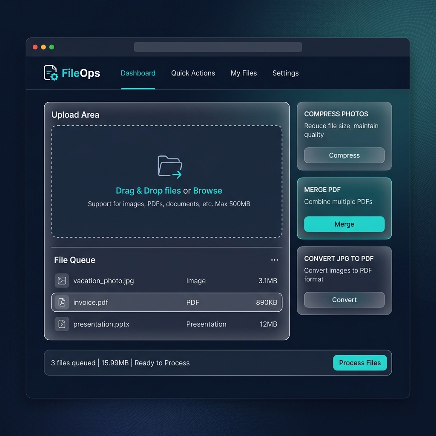Select the presentation.pptx queue entry
Image resolution: width=436 pixels, height=436 pixels.
pos(167,324)
